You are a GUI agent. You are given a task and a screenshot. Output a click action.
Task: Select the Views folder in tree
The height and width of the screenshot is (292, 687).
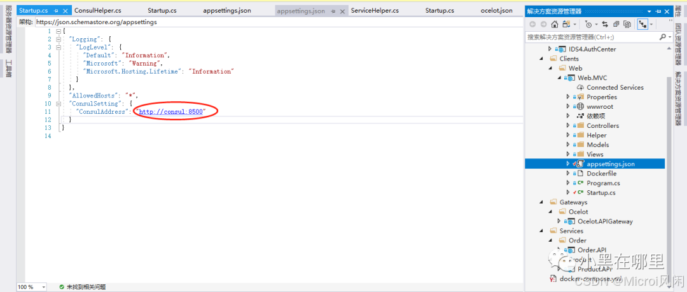[x=595, y=155]
